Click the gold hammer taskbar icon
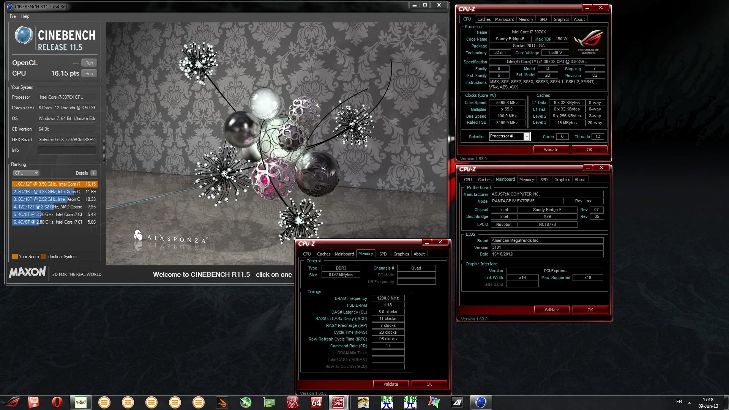The height and width of the screenshot is (410, 729). [x=363, y=402]
